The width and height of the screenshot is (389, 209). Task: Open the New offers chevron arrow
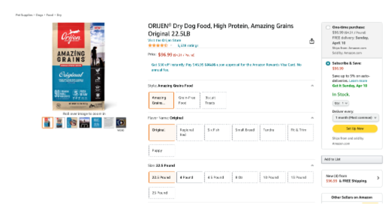tap(378, 178)
